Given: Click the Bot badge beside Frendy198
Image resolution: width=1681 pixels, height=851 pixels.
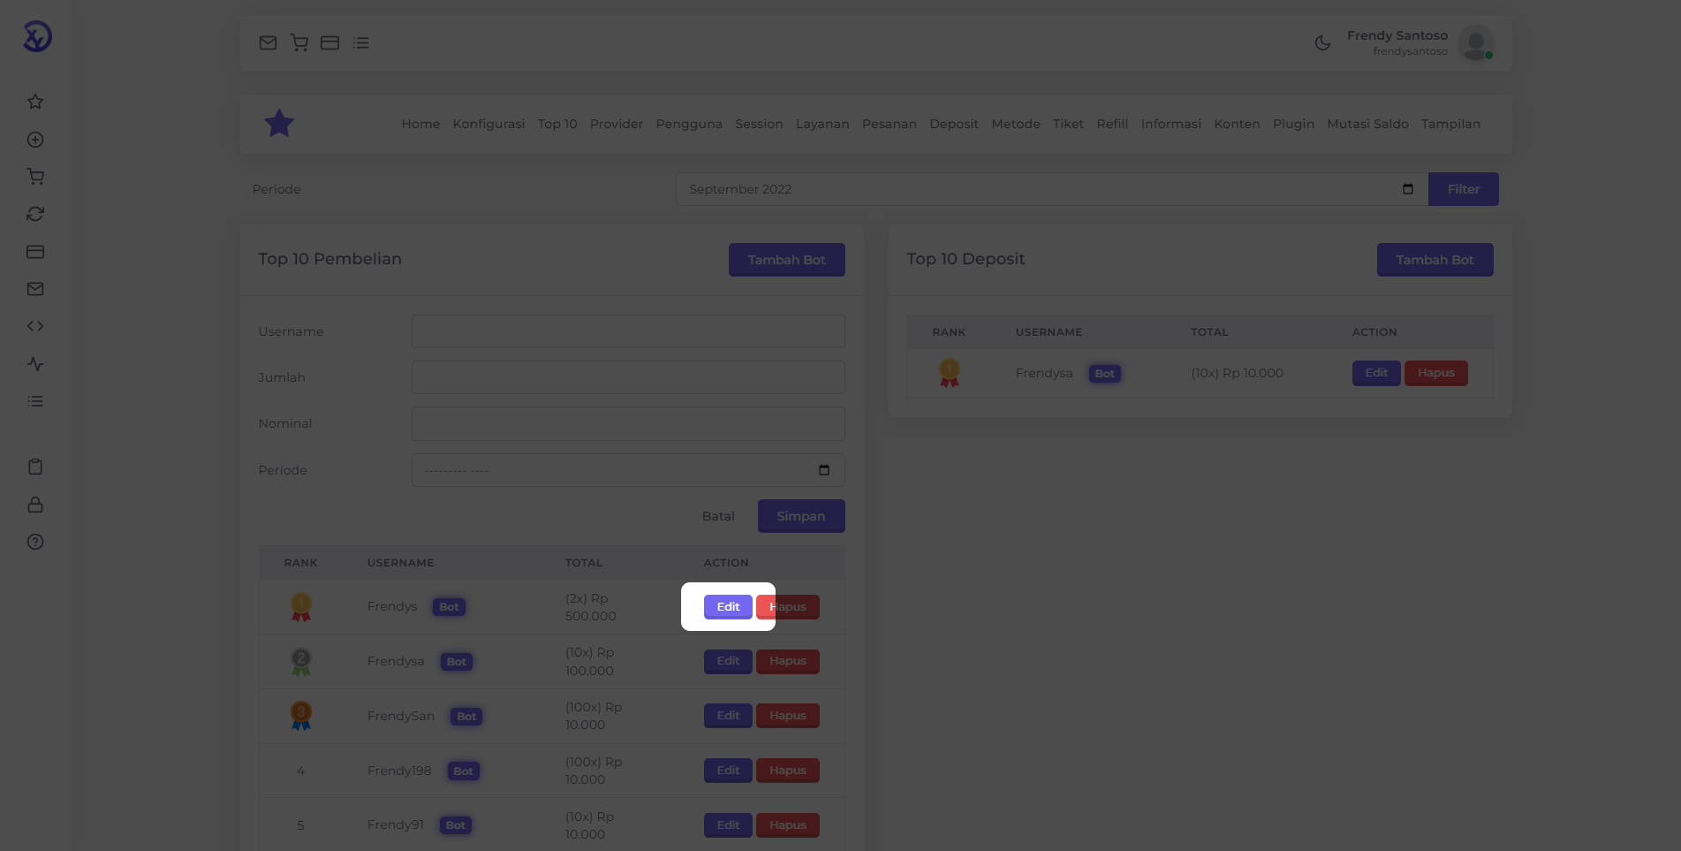Looking at the screenshot, I should coord(463,771).
